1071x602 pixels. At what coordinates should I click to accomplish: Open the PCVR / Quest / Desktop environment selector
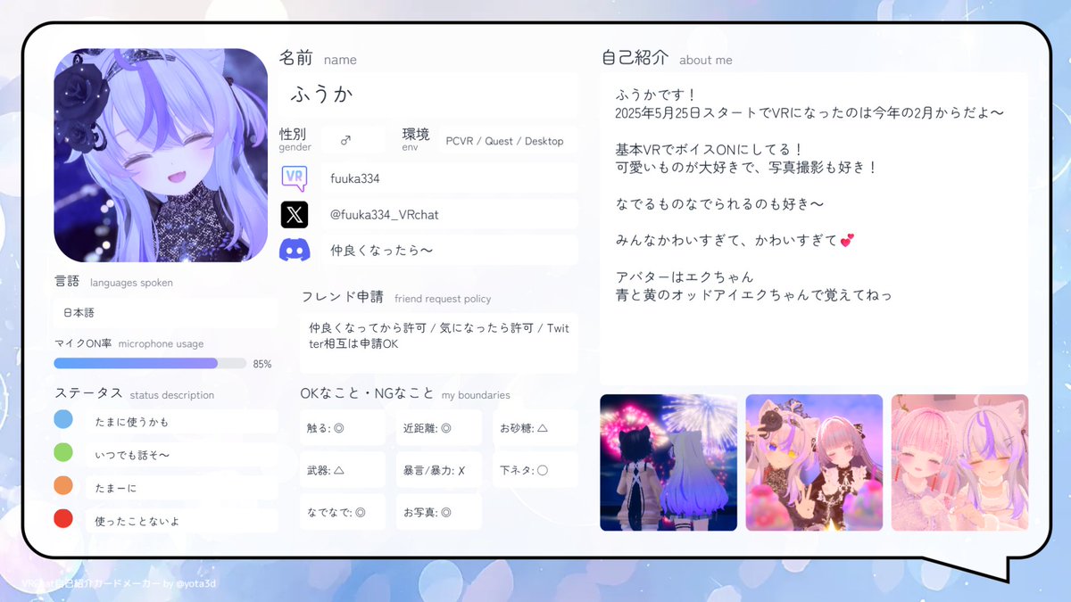[507, 141]
